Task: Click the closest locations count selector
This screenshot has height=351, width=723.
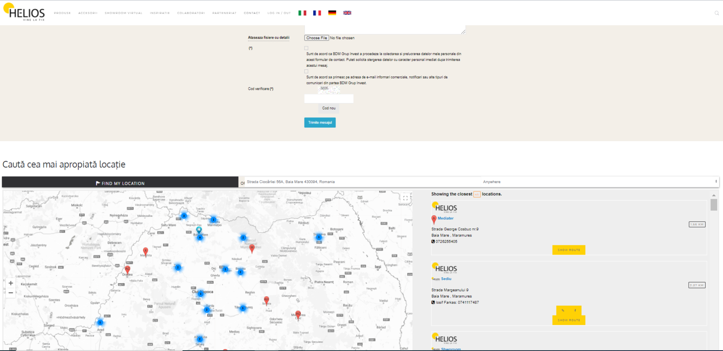Action: click(x=477, y=194)
